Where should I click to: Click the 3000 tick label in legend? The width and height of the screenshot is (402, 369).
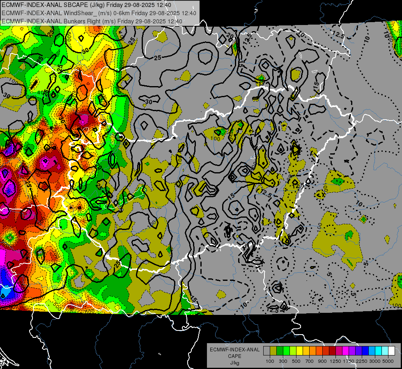[x=375, y=361]
